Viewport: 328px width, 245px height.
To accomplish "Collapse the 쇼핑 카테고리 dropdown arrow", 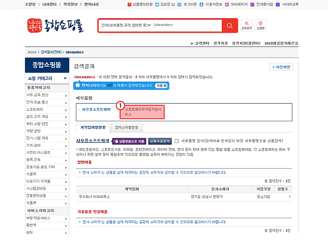I will pos(65,78).
